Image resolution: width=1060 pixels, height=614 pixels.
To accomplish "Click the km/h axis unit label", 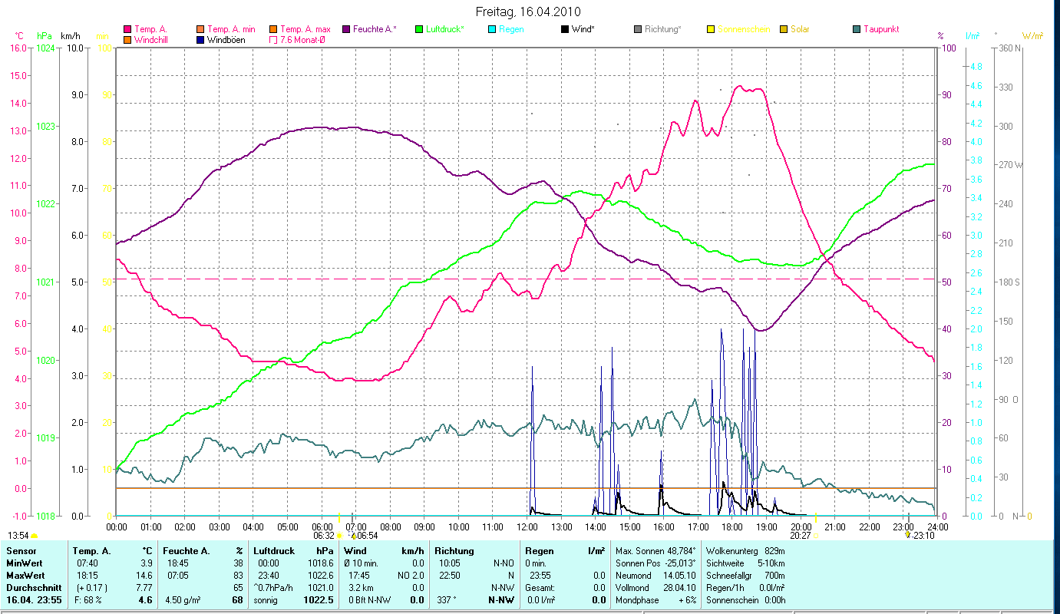I will (x=70, y=36).
